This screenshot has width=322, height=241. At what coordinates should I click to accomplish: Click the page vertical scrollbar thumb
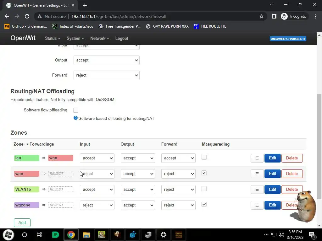pos(319,147)
